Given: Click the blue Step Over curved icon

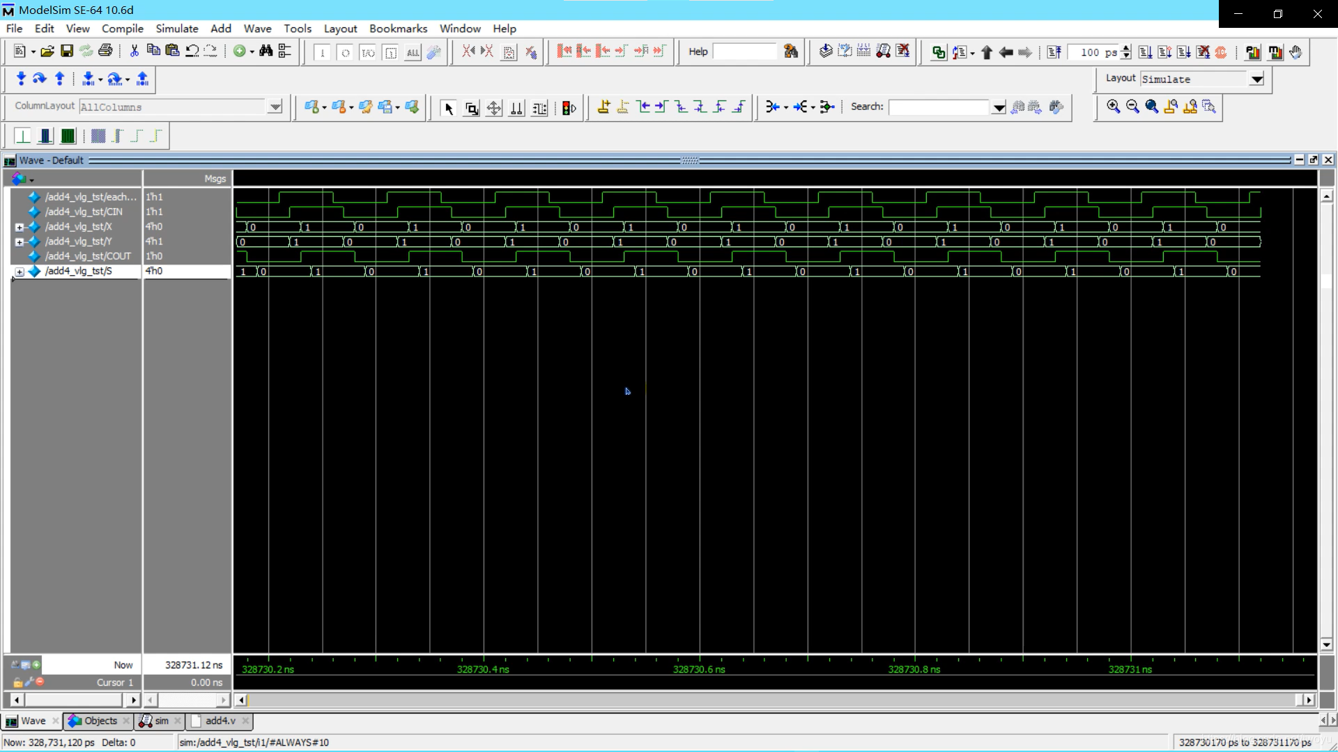Looking at the screenshot, I should pyautogui.click(x=40, y=79).
